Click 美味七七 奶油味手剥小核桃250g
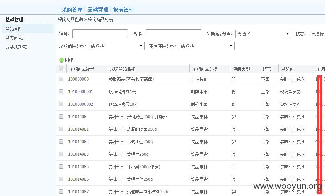This screenshot has height=196, width=325. point(139,192)
